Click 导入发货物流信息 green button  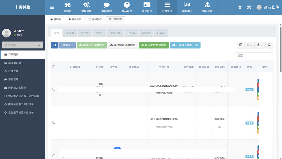coord(154,45)
